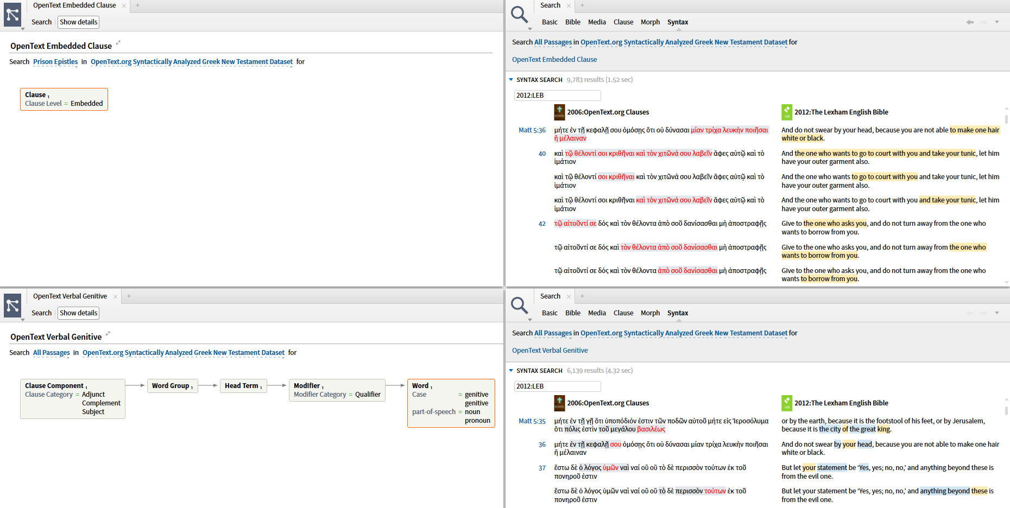Switch to Morph search in the lower Search panel
1010x508 pixels.
(x=651, y=313)
